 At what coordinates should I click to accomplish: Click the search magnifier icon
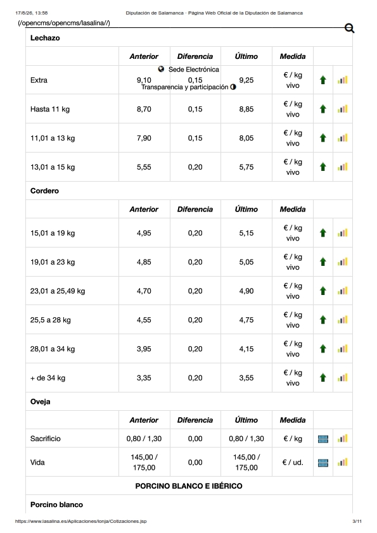350,28
